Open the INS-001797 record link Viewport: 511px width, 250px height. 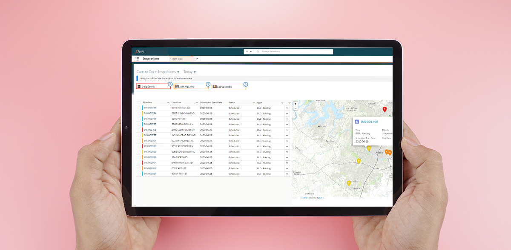click(x=150, y=124)
